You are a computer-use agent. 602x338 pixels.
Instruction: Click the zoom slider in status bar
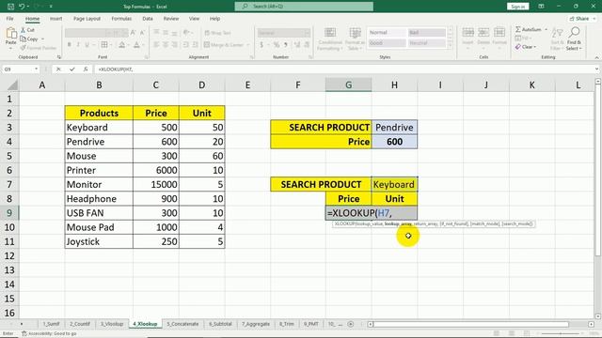561,334
